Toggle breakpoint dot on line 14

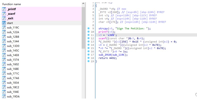pyautogui.click(x=88, y=45)
